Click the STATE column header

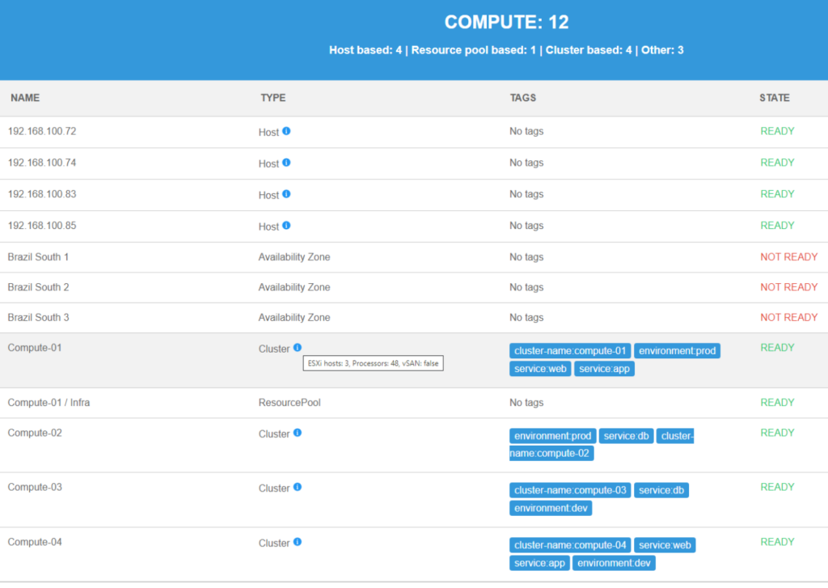pyautogui.click(x=774, y=98)
